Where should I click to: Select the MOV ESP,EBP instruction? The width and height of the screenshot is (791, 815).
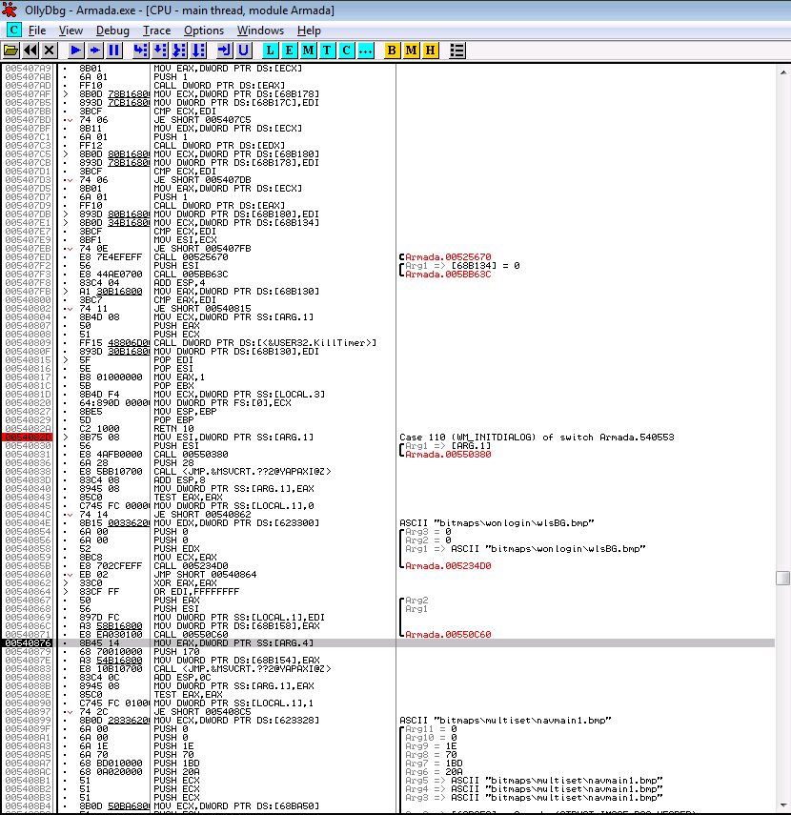tap(185, 412)
